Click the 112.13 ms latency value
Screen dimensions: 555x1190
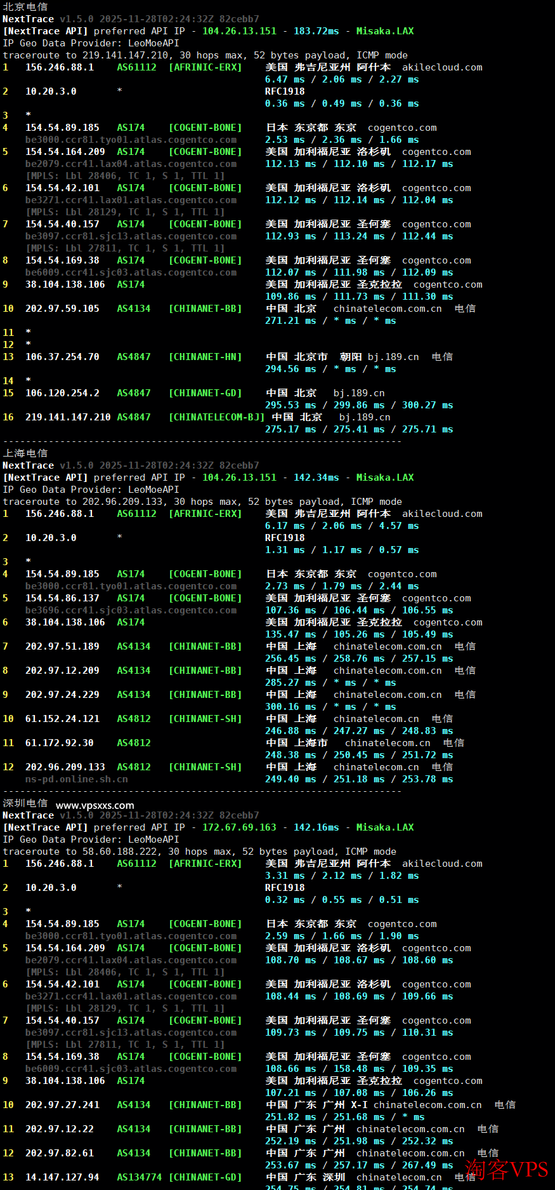coord(291,164)
